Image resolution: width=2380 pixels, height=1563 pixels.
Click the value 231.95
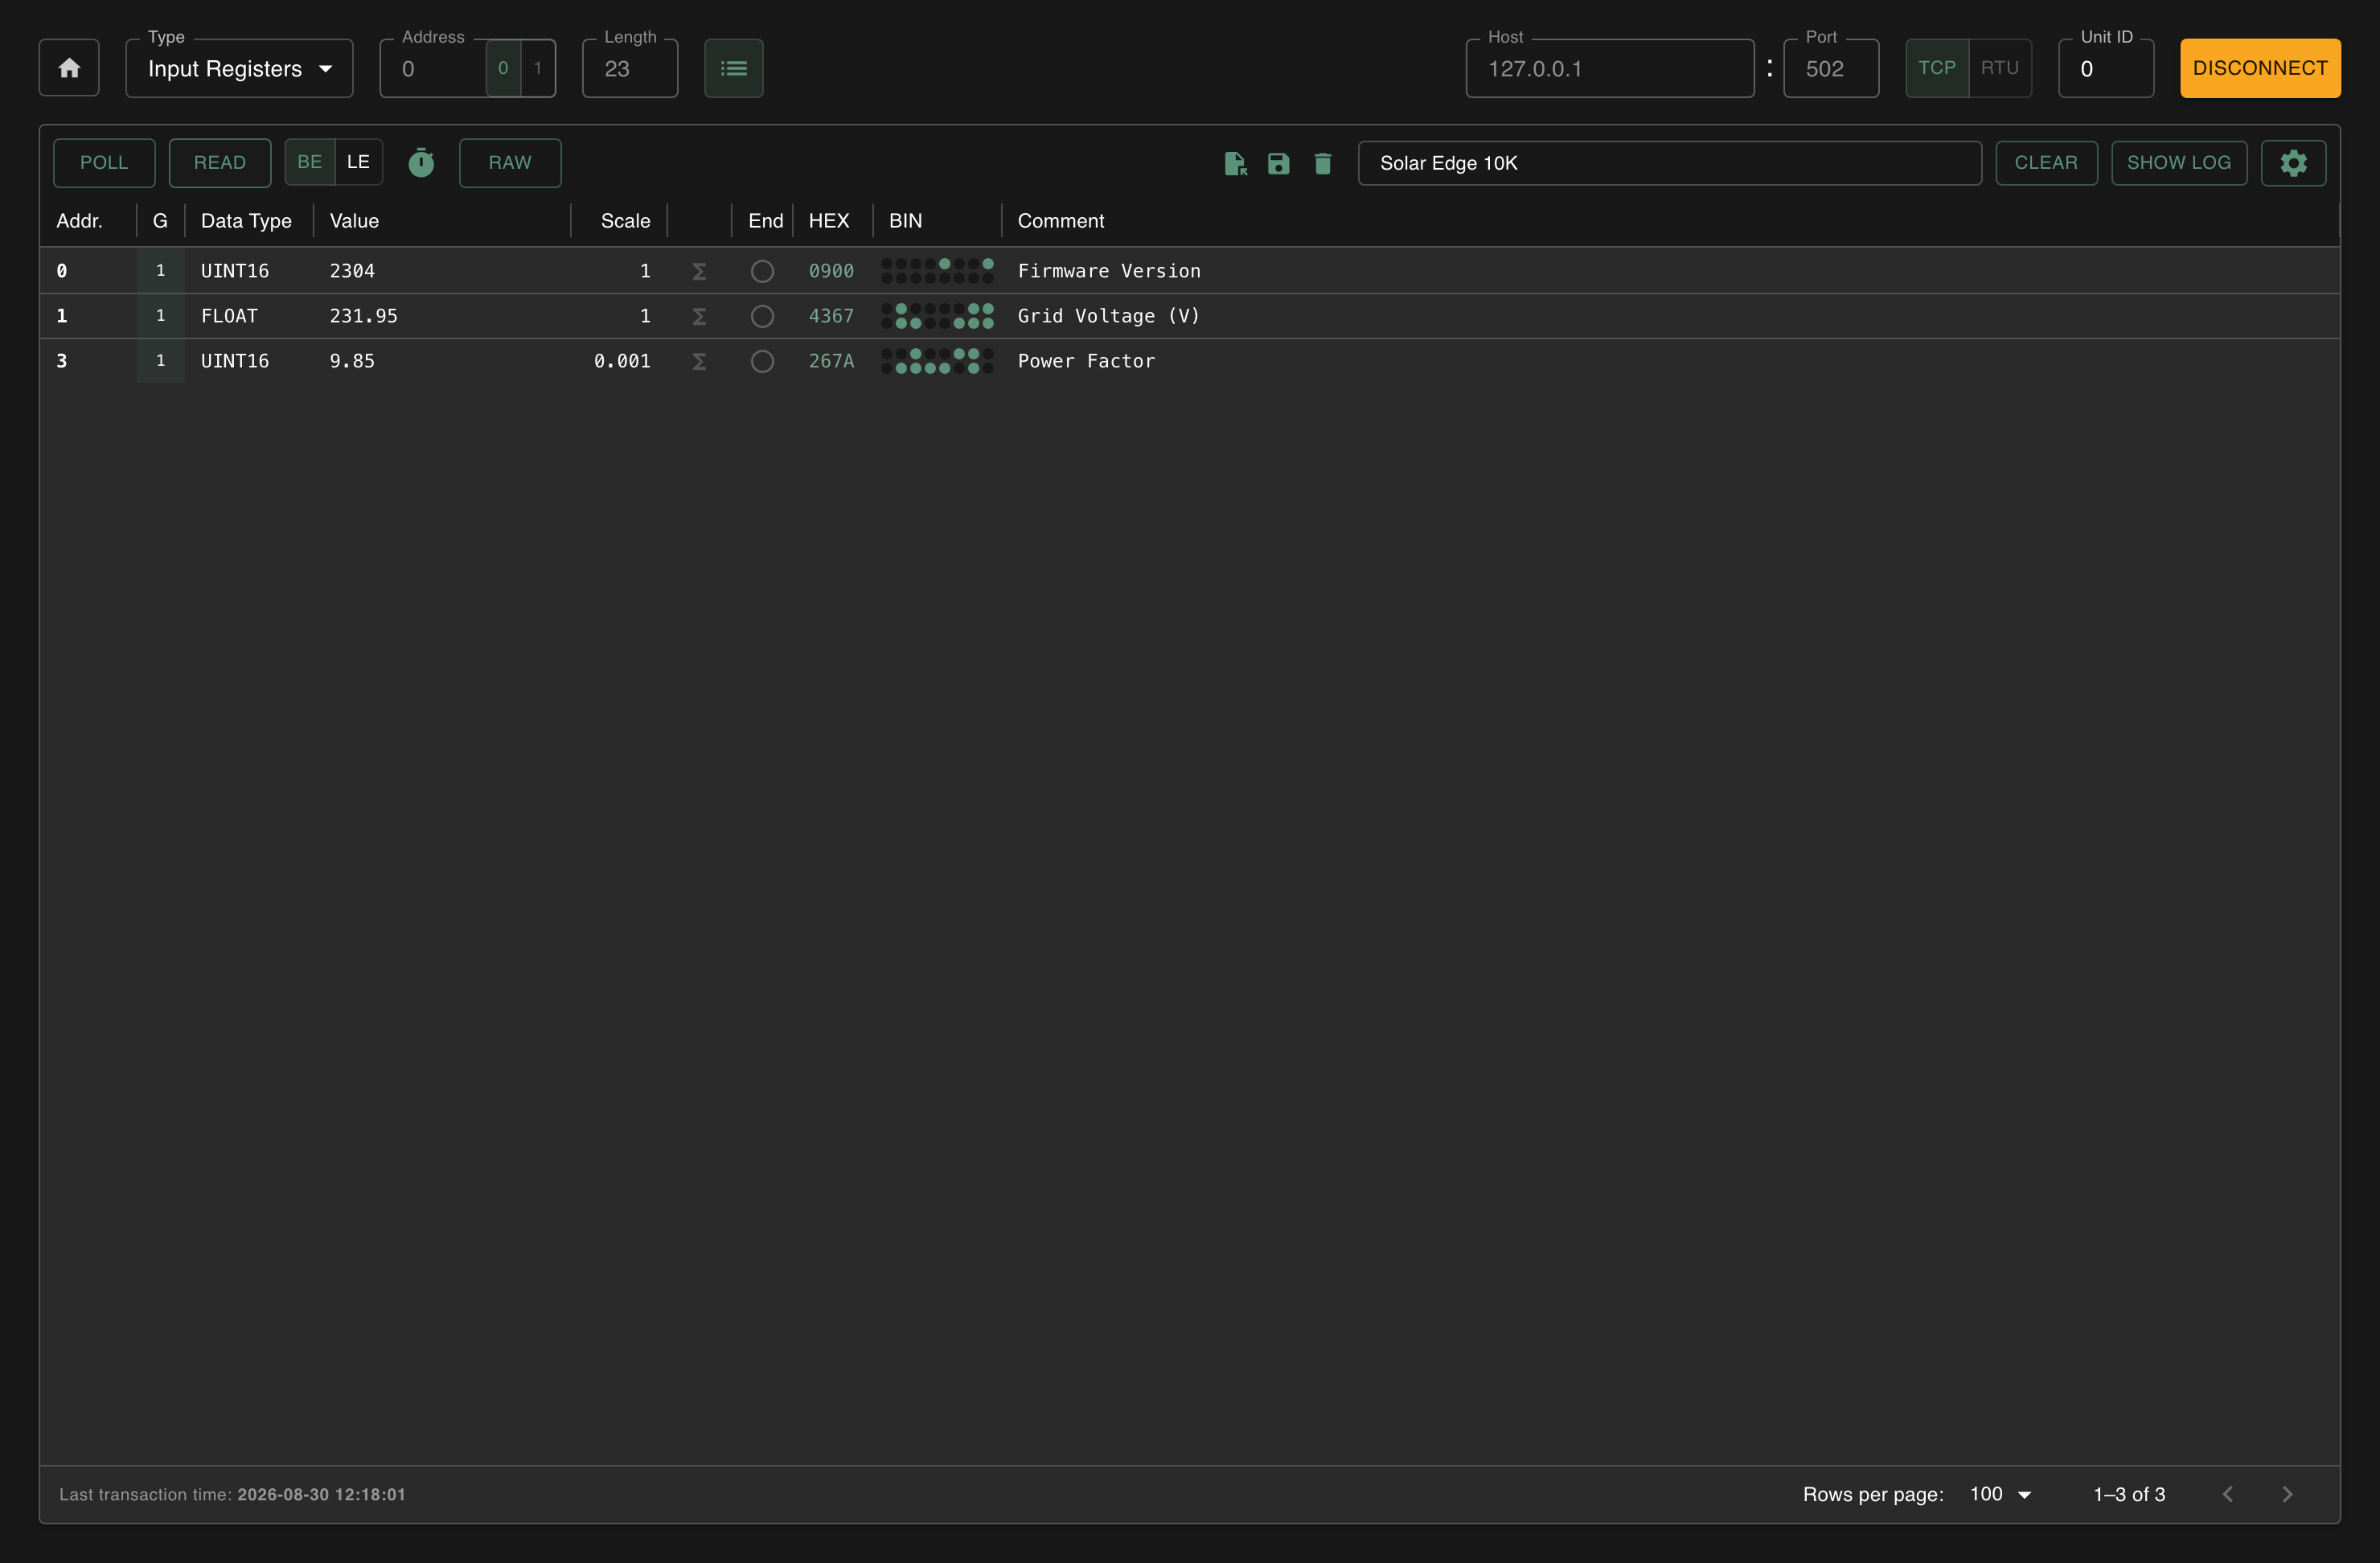(x=364, y=316)
